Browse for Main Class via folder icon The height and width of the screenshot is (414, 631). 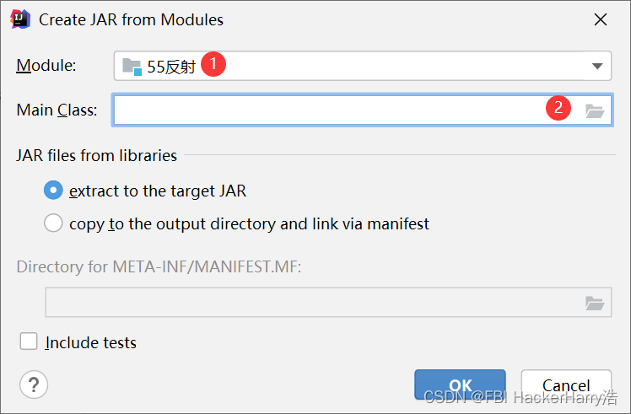pos(595,110)
